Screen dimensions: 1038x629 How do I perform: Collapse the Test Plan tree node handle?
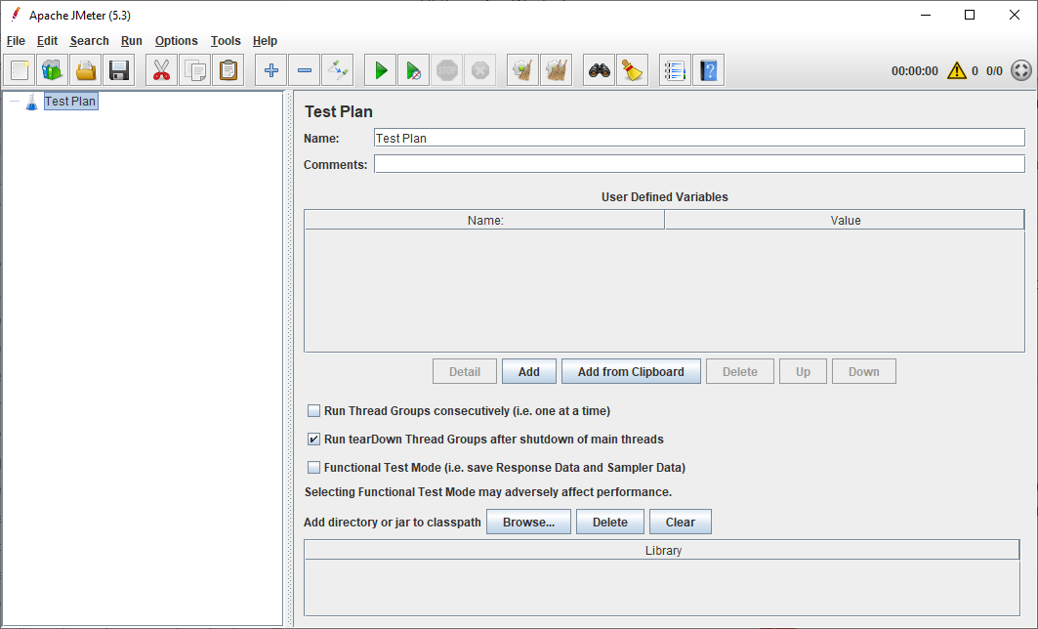[14, 102]
